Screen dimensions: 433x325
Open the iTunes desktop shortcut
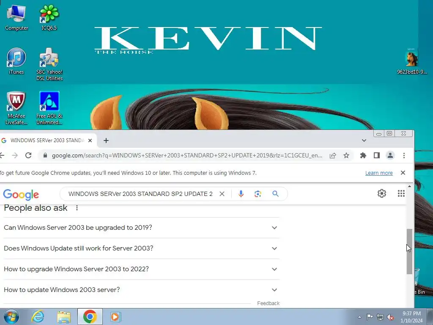16,61
